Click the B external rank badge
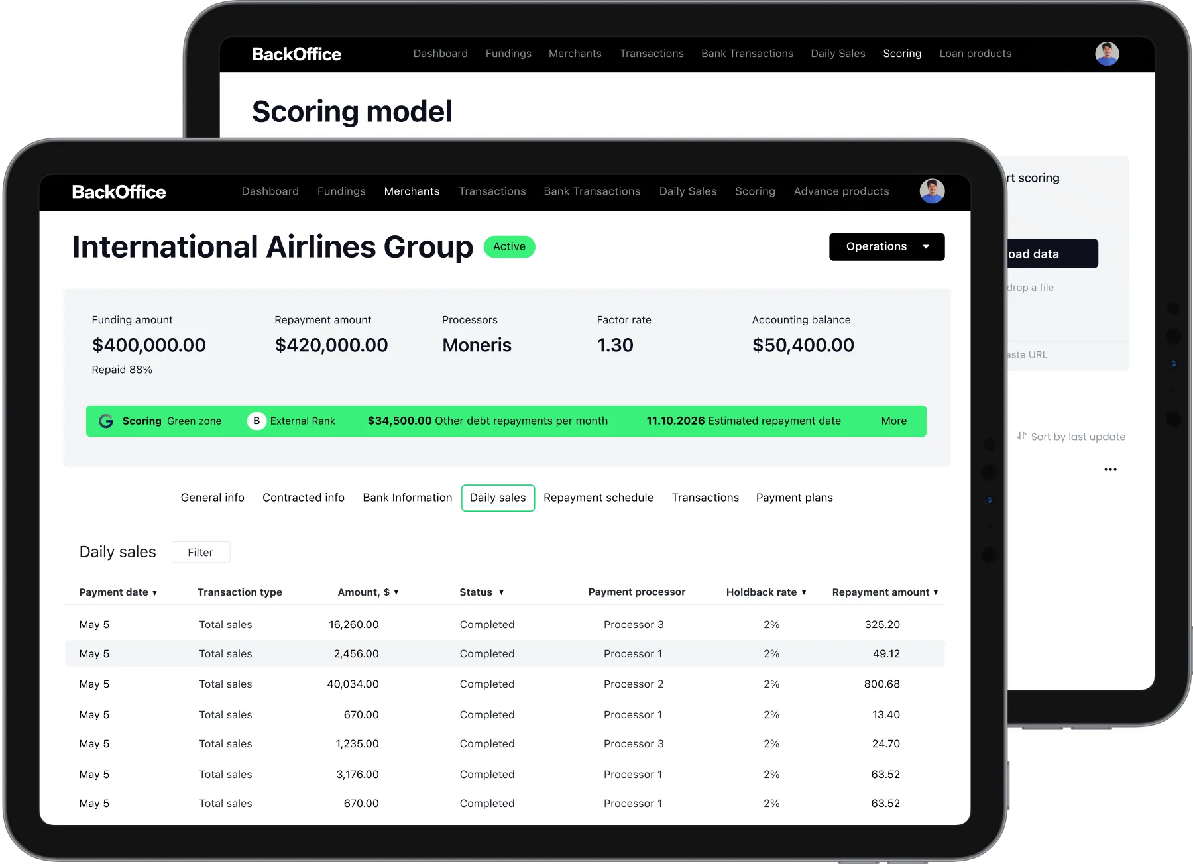1193x868 pixels. (256, 421)
